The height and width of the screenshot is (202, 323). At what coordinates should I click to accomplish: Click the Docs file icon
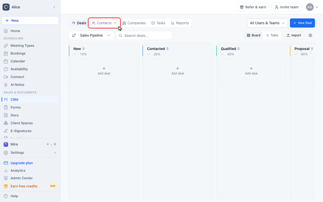6,115
